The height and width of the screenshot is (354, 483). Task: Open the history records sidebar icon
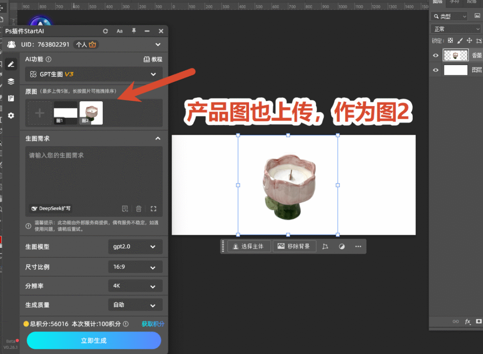point(11,98)
